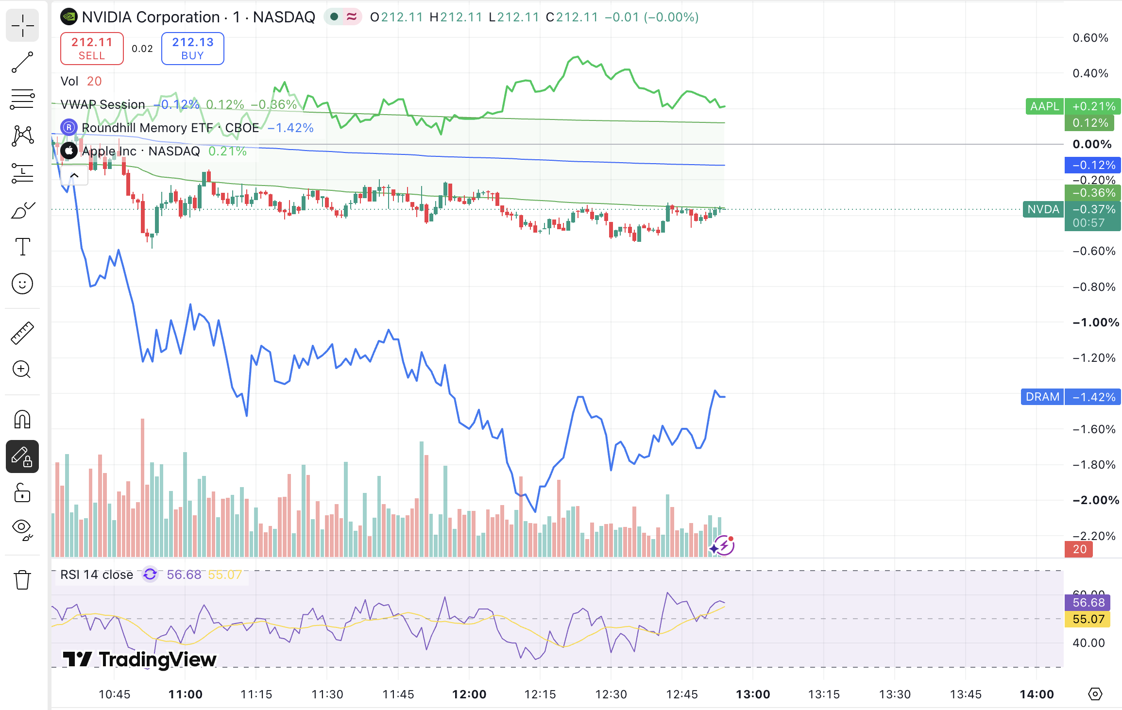The image size is (1122, 710).
Task: Toggle stay in drawing mode
Action: [x=22, y=456]
